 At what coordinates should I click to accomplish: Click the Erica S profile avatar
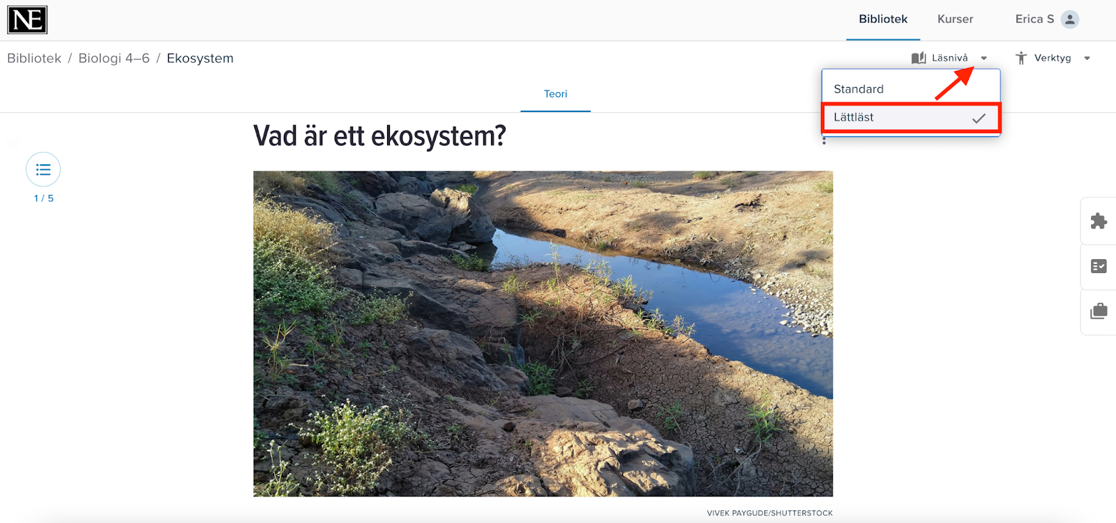click(1069, 19)
